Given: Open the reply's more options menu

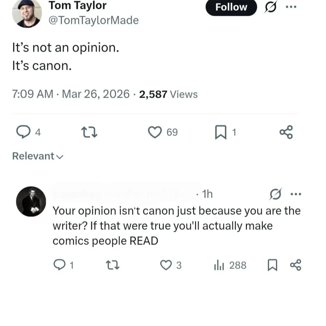Looking at the screenshot, I should [x=296, y=194].
